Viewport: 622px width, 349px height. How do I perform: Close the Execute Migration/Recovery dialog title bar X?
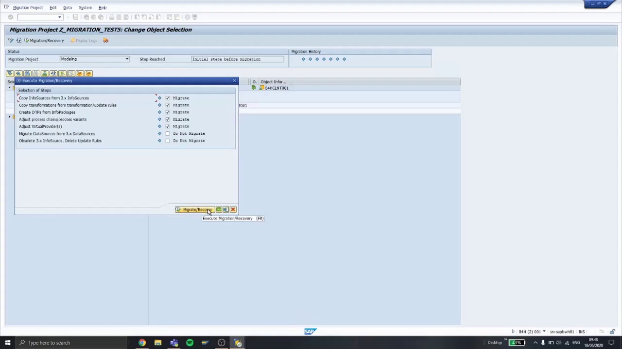coord(234,80)
